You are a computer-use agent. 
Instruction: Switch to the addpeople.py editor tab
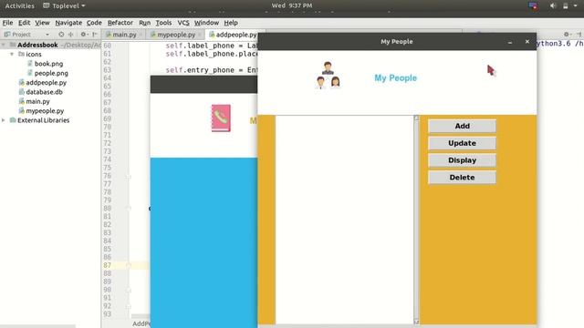point(234,35)
